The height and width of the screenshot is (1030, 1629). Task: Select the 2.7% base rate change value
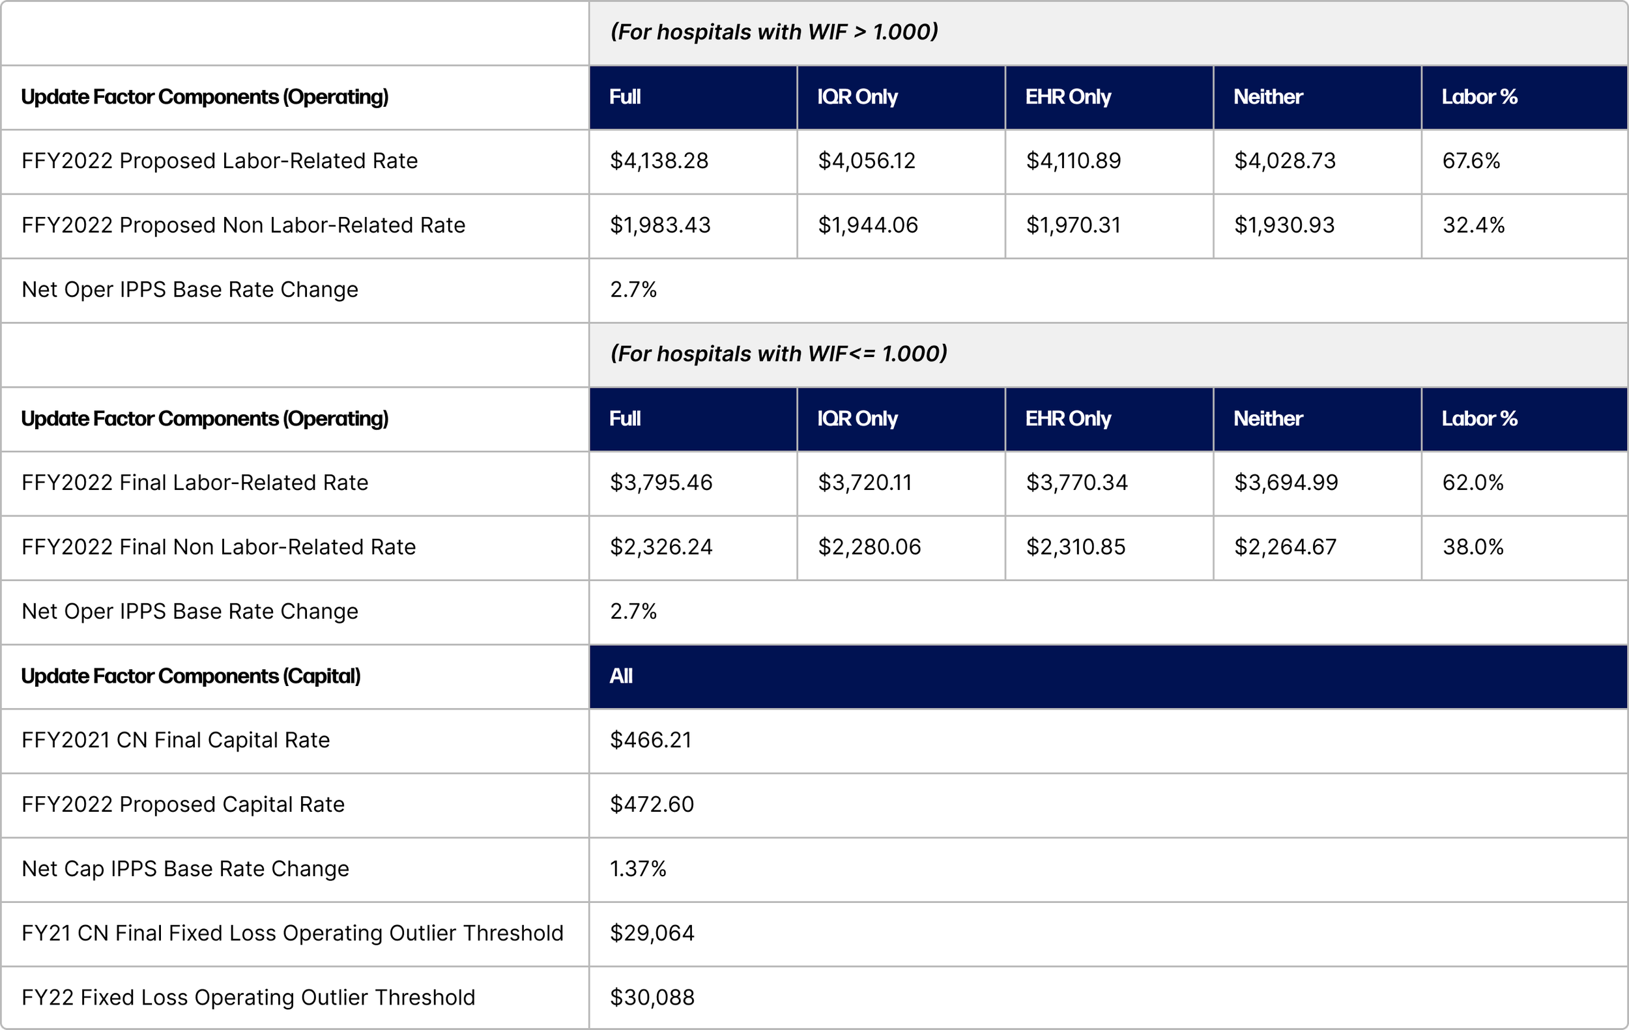633,289
